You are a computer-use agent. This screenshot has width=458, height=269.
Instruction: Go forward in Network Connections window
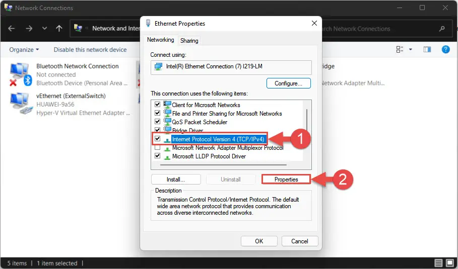pos(29,28)
